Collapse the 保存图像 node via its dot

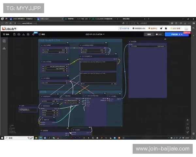click(x=130, y=42)
